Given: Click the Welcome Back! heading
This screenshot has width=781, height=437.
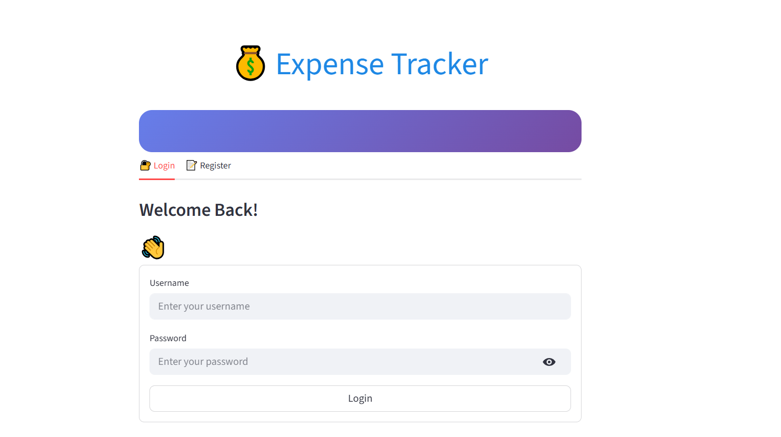Looking at the screenshot, I should (198, 210).
